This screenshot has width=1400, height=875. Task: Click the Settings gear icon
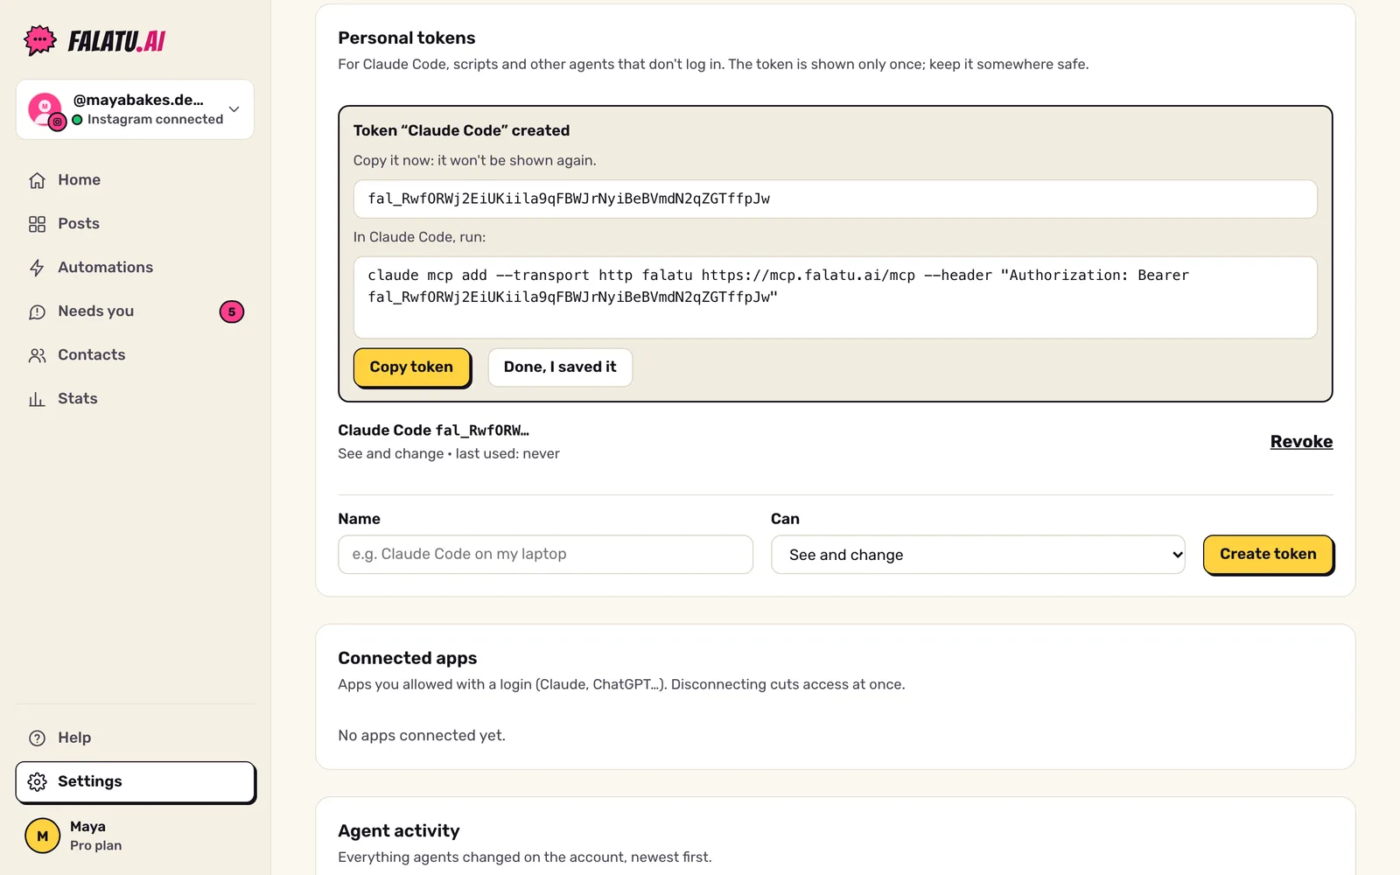37,781
